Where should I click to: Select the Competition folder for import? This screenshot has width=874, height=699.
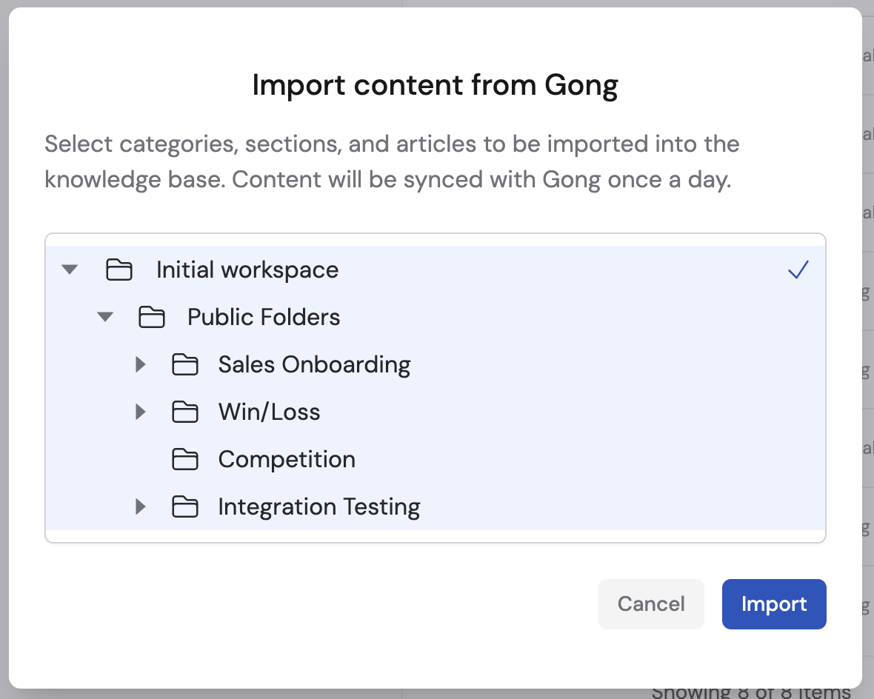tap(287, 459)
